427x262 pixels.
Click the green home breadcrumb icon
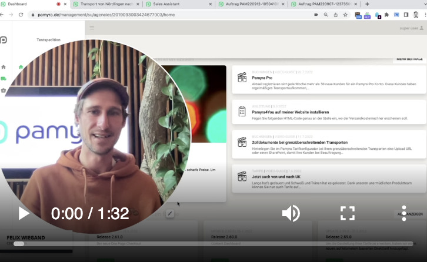pos(21,67)
